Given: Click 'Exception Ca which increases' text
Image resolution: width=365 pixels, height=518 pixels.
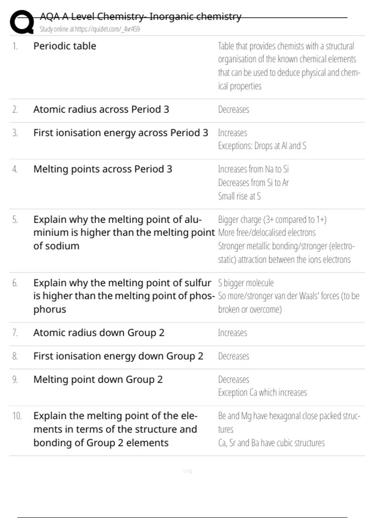Looking at the screenshot, I should click(262, 392).
